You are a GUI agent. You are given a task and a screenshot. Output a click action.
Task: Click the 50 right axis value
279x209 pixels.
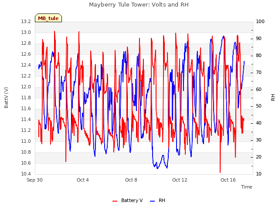[x=259, y=106]
